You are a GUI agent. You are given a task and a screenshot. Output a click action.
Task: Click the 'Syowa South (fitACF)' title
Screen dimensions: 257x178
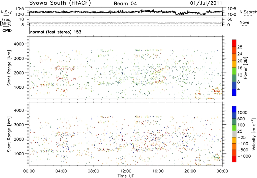click(60, 3)
